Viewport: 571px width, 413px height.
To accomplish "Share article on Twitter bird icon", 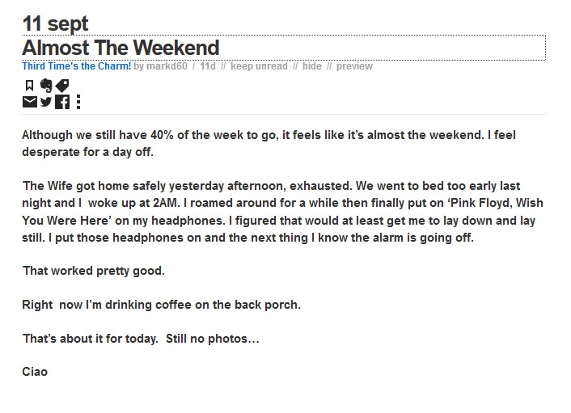I will (x=46, y=102).
